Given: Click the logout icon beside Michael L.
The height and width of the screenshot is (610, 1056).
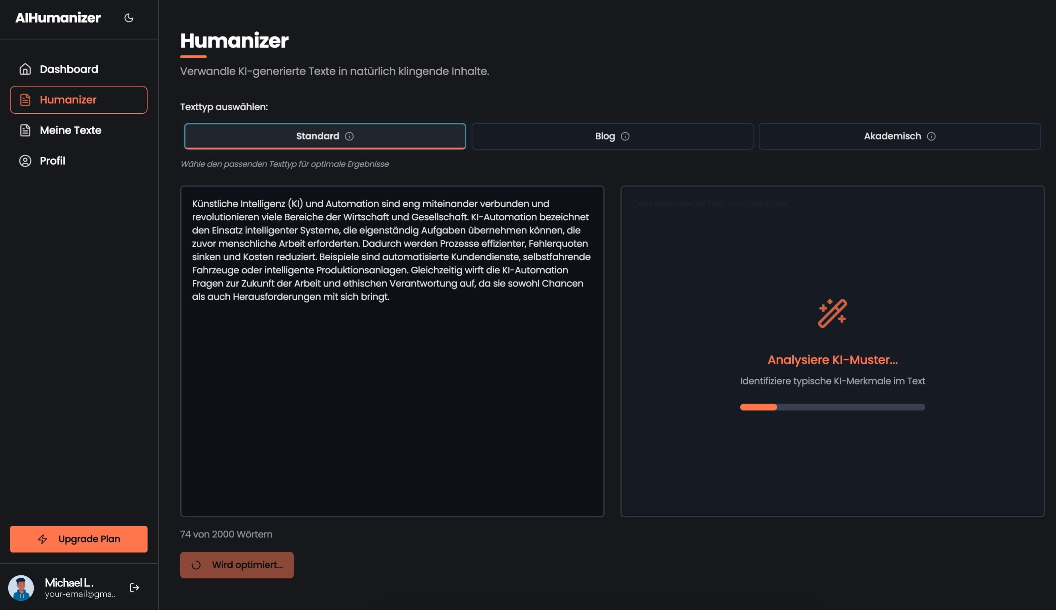Looking at the screenshot, I should [x=135, y=587].
